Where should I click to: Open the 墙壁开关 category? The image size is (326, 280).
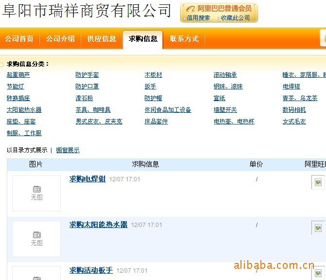(x=225, y=110)
